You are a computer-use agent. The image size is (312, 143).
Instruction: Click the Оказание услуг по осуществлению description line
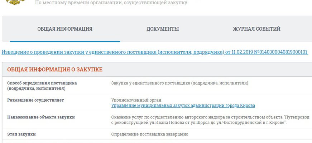[211, 117]
